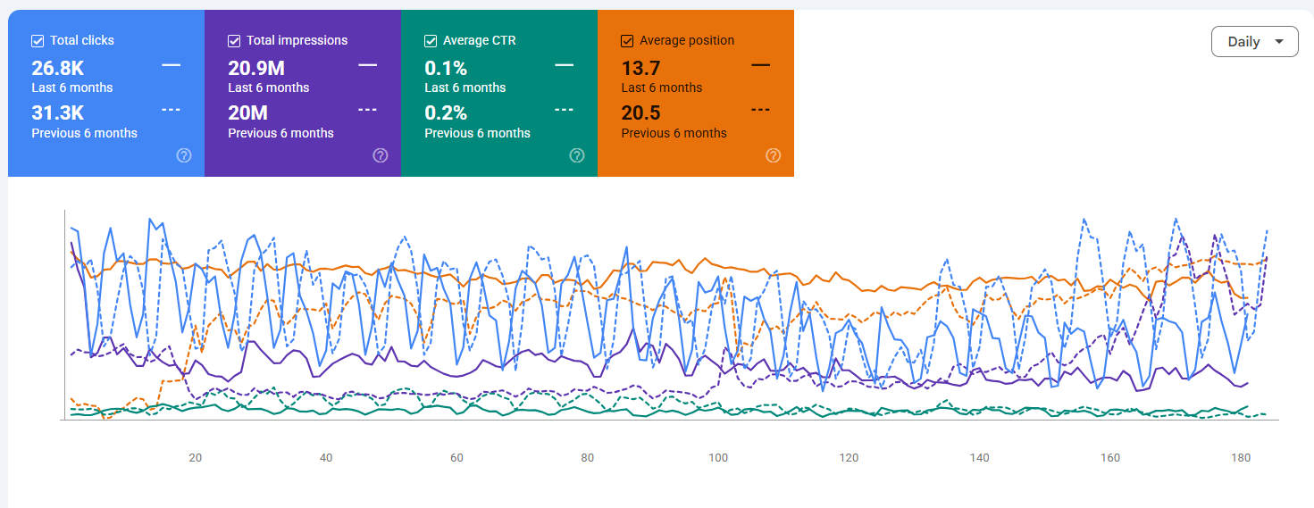The image size is (1314, 508).
Task: Click the x-axis label 120
Action: click(849, 458)
